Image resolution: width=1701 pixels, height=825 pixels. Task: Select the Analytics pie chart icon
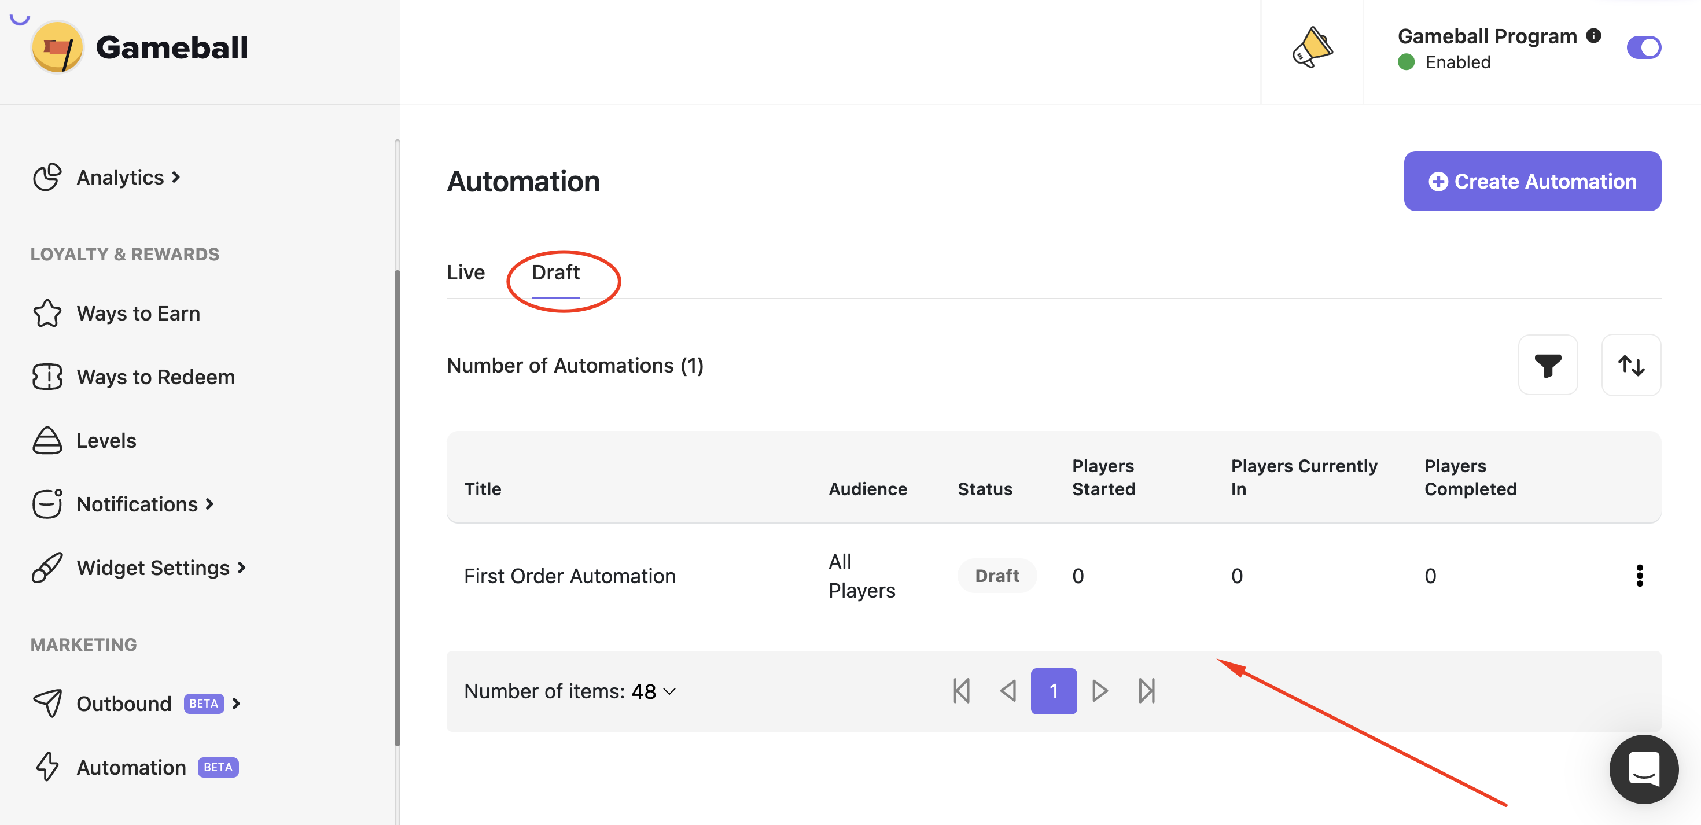(x=46, y=176)
